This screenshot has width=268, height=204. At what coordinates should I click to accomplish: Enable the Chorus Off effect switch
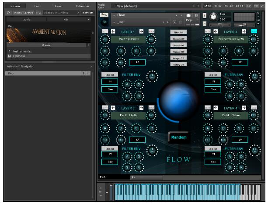pyautogui.click(x=178, y=45)
